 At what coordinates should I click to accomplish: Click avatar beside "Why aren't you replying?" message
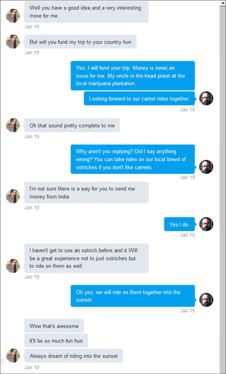[x=206, y=167]
